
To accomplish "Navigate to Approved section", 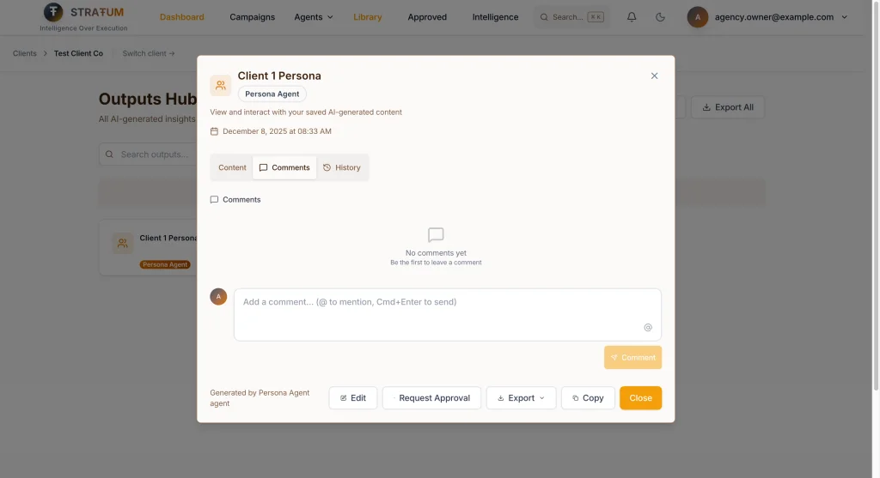I will 427,17.
